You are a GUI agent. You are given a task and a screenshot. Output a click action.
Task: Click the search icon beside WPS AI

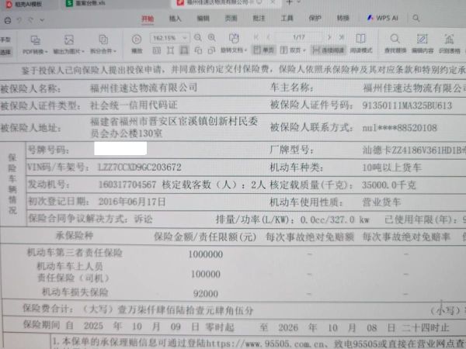coord(416,18)
